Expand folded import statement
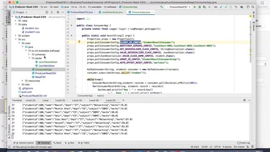Viewport: 270px width, 152px height. click(x=88, y=19)
